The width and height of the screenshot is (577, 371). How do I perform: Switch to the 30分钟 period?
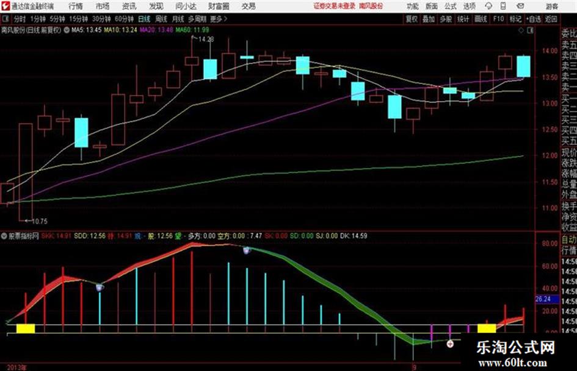tap(101, 19)
